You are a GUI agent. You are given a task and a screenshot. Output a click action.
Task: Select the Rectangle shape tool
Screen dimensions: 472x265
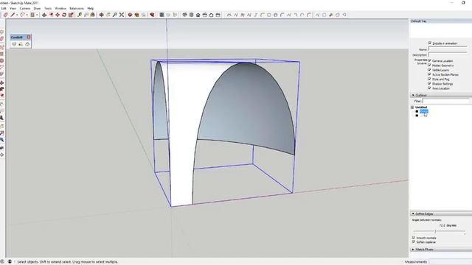tap(32, 15)
